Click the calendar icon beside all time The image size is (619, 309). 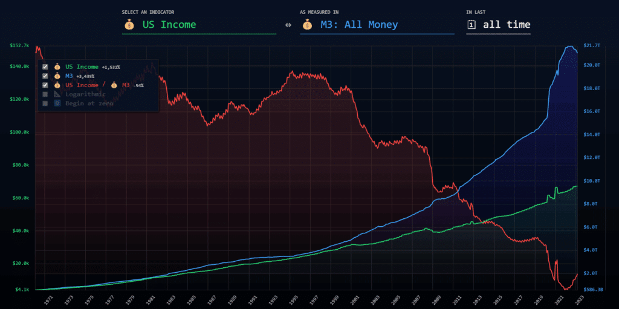coord(471,25)
